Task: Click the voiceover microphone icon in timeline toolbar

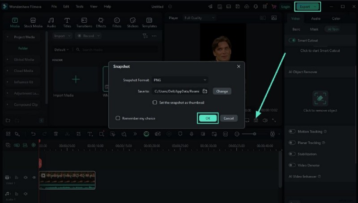Action: tap(191, 134)
